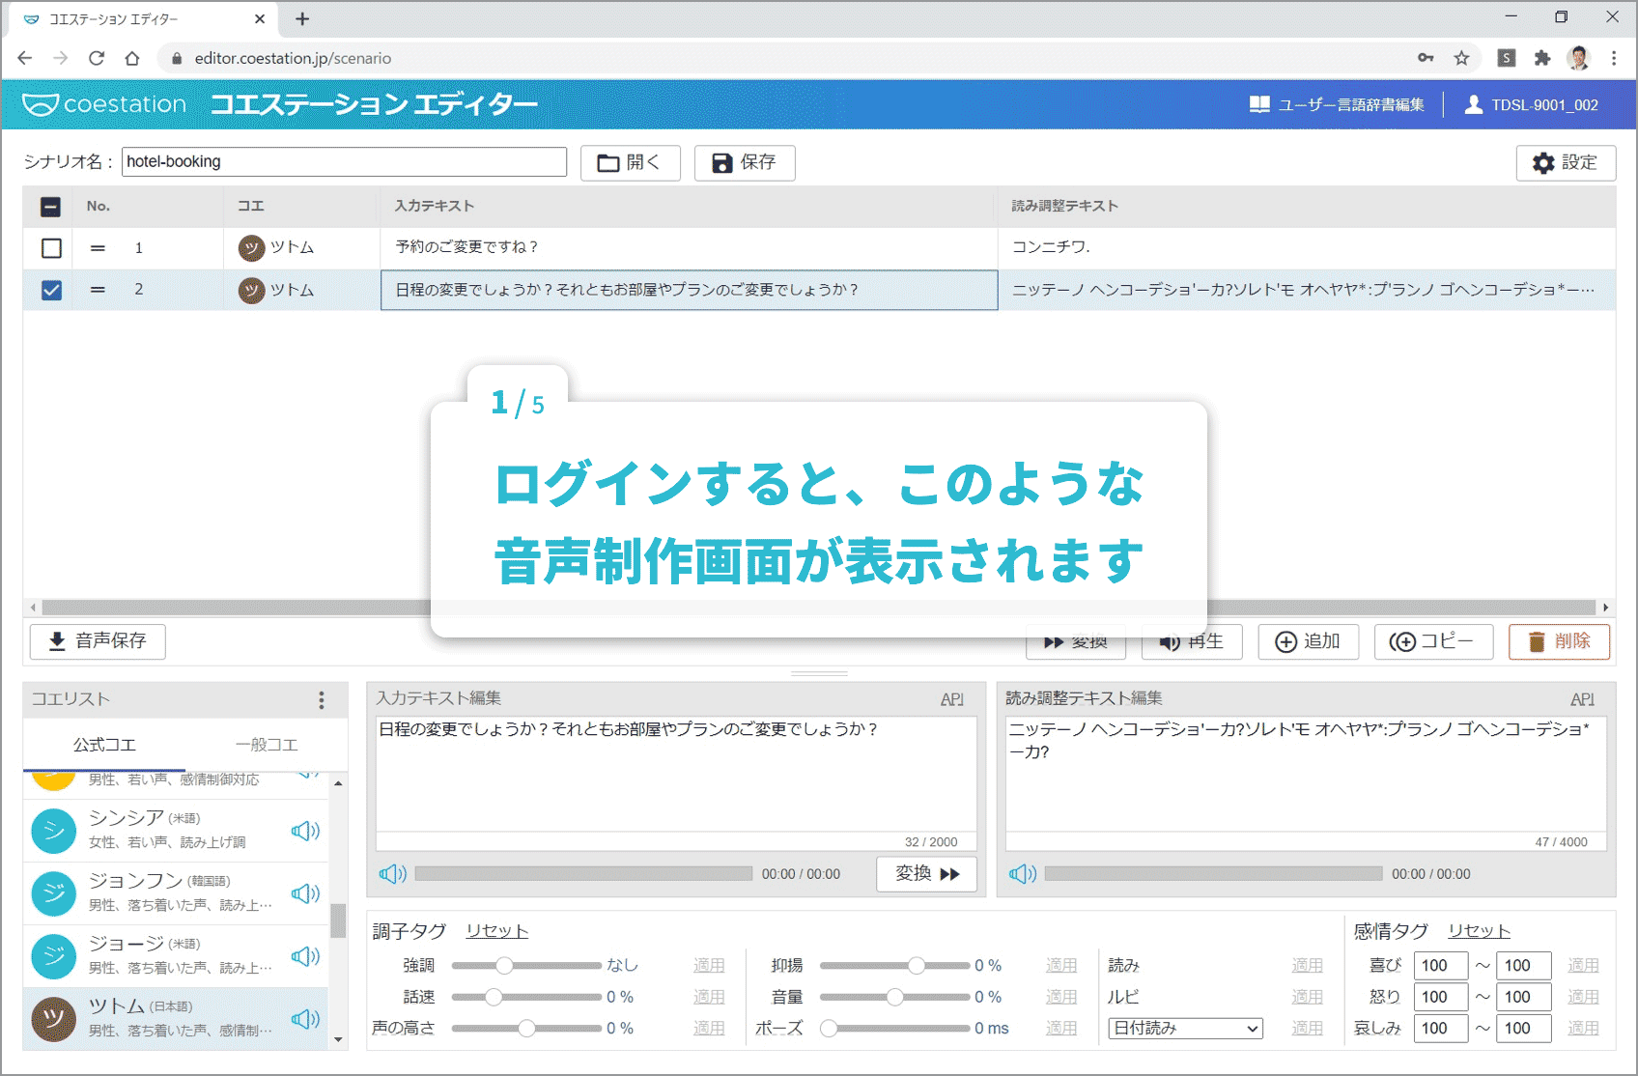
Task: Click 適用 next to 読み
Action: (x=1307, y=965)
